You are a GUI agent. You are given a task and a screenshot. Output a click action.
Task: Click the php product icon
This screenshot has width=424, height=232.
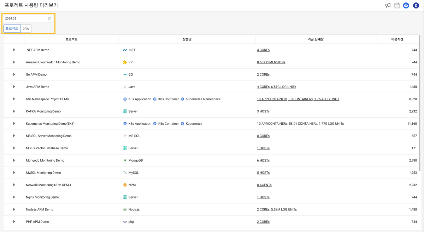point(125,222)
